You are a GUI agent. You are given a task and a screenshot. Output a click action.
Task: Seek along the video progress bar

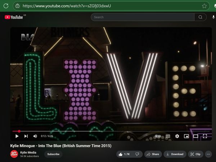click(x=111, y=131)
